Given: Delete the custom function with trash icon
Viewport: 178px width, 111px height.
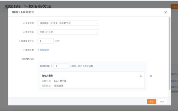Looking at the screenshot, I should click(x=151, y=76).
